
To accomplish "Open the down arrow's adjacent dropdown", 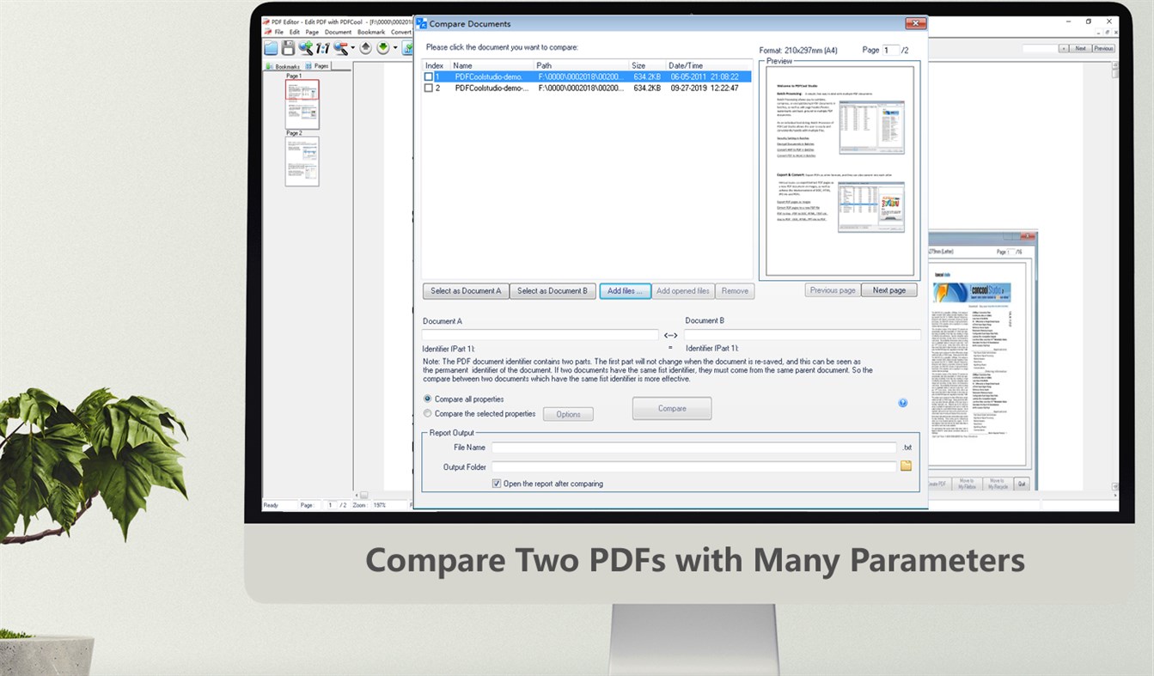I will 395,48.
